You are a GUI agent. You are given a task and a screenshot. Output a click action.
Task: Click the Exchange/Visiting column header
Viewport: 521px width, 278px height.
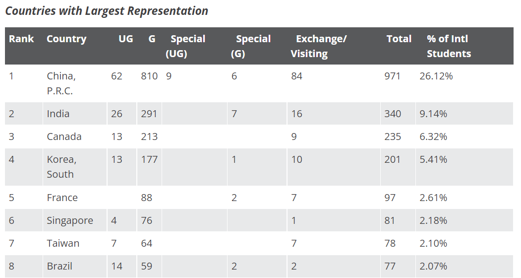[319, 46]
